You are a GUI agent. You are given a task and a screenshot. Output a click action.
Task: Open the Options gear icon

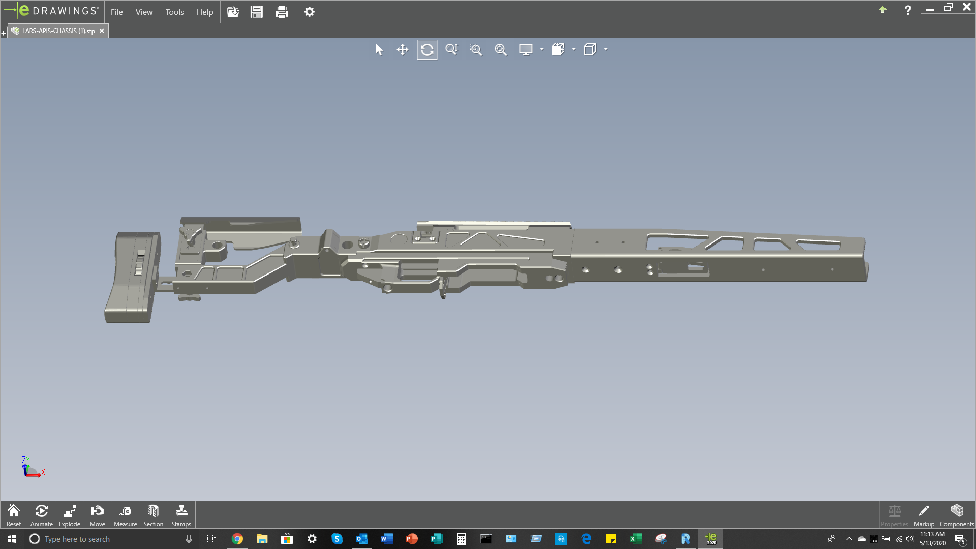[309, 11]
